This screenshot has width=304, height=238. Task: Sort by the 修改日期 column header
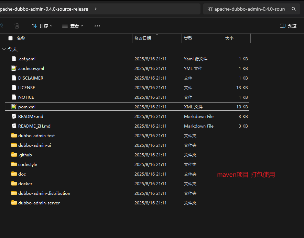pyautogui.click(x=143, y=38)
